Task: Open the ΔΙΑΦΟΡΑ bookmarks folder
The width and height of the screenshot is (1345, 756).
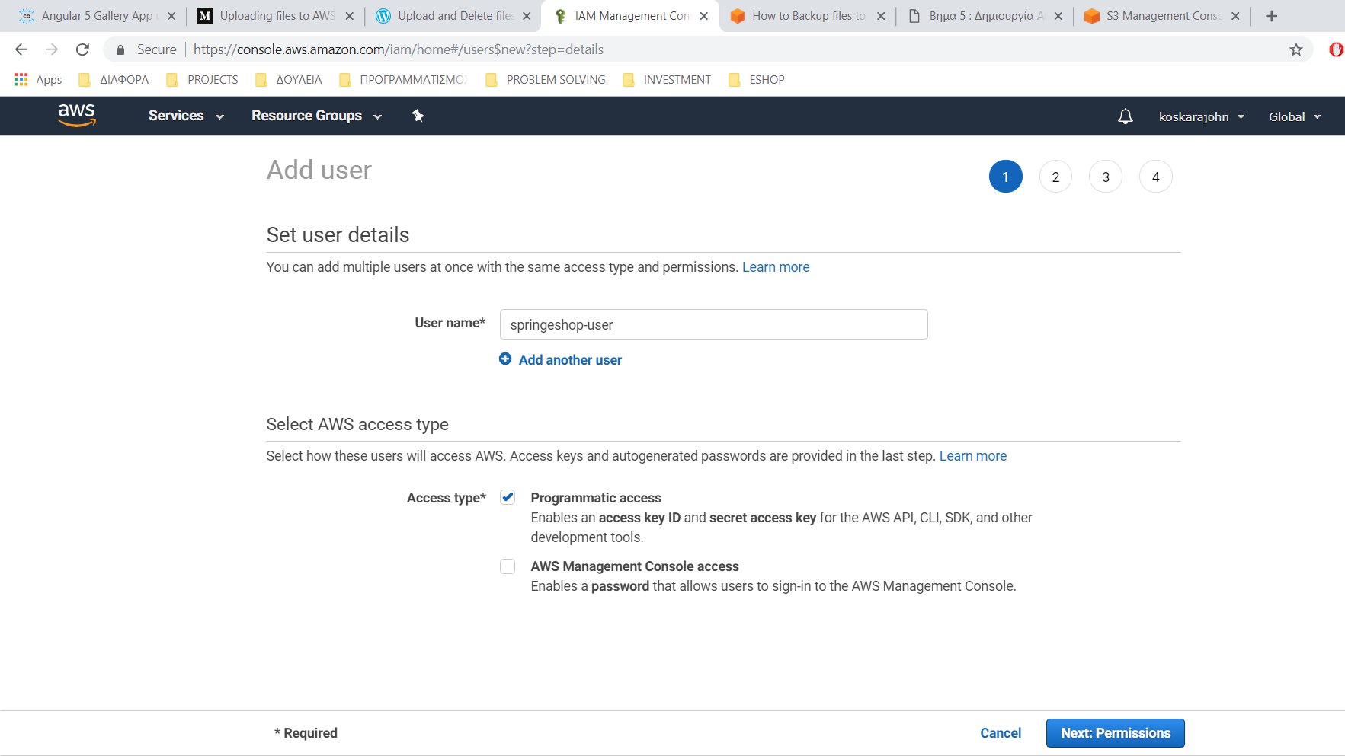Action: pyautogui.click(x=114, y=80)
